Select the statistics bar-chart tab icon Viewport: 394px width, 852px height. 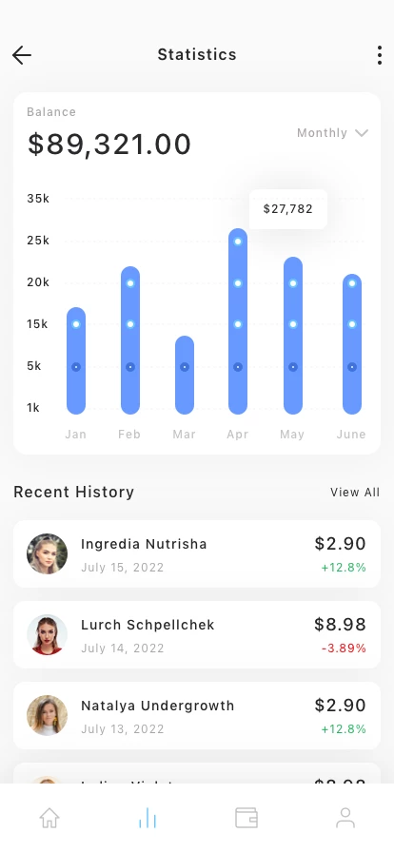tap(148, 818)
